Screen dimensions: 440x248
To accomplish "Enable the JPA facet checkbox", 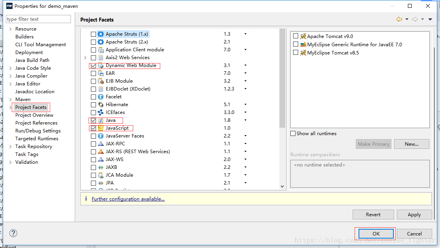I will click(93, 183).
